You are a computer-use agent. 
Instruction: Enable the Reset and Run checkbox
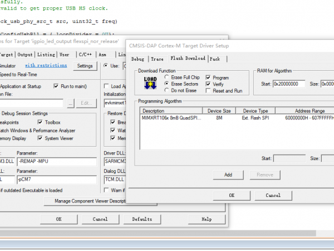pyautogui.click(x=209, y=90)
